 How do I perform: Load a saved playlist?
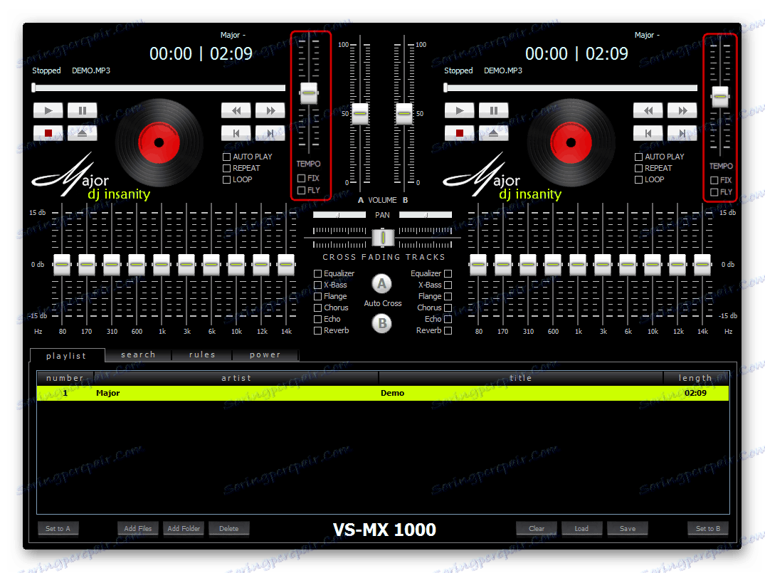coord(581,529)
